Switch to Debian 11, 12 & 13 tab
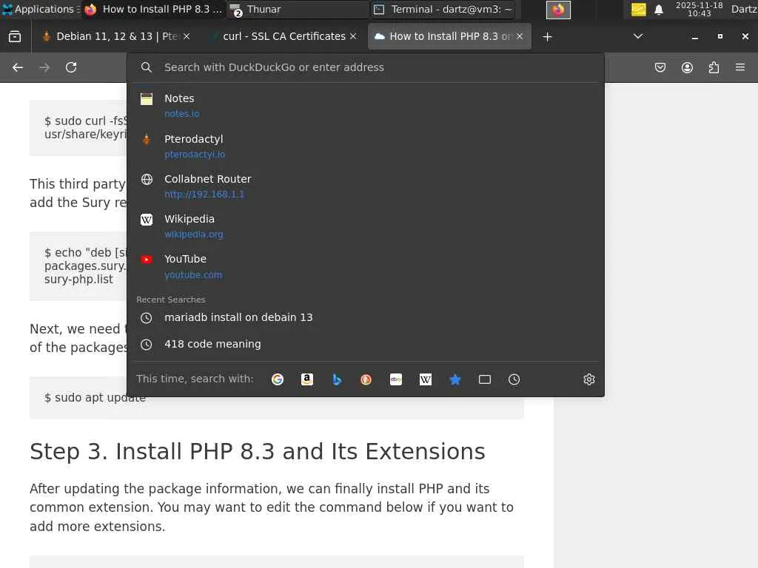Screen dimensions: 758x568 (115, 37)
